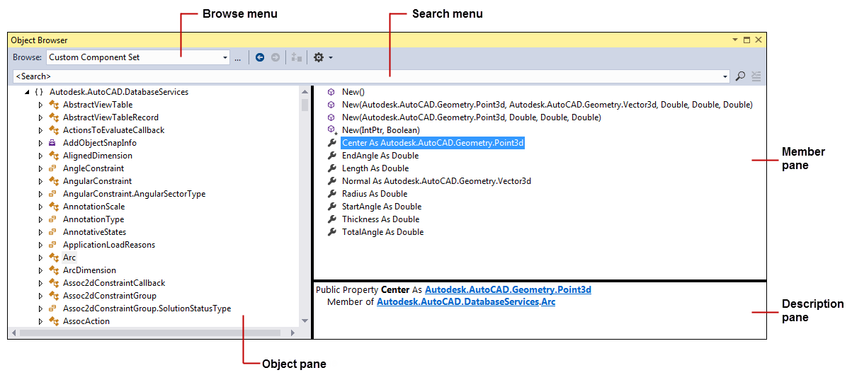This screenshot has width=852, height=375.
Task: Click the Radius property wrench icon
Action: (x=331, y=194)
